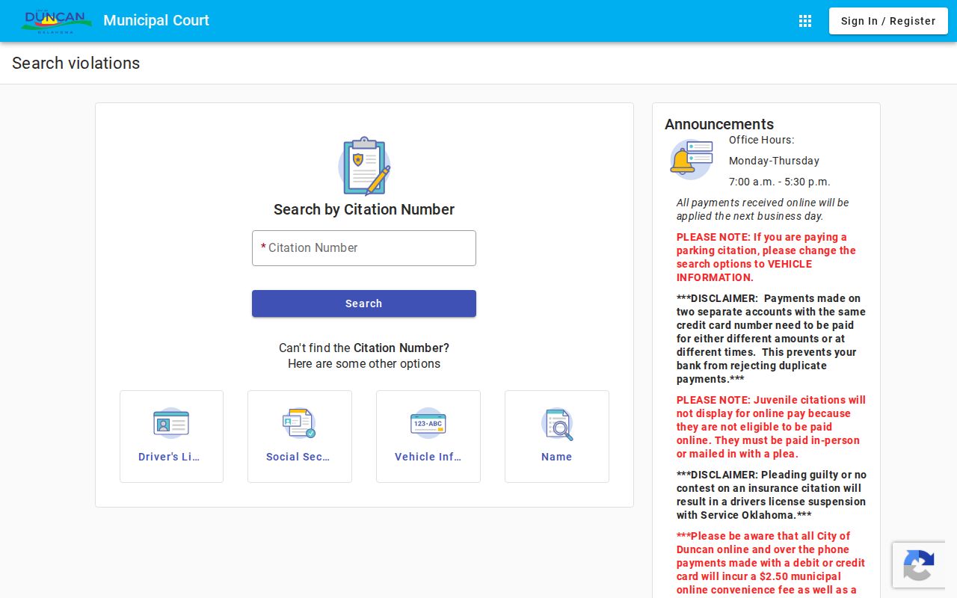Click the name search magnifier icon
This screenshot has height=598, width=957.
tap(557, 424)
